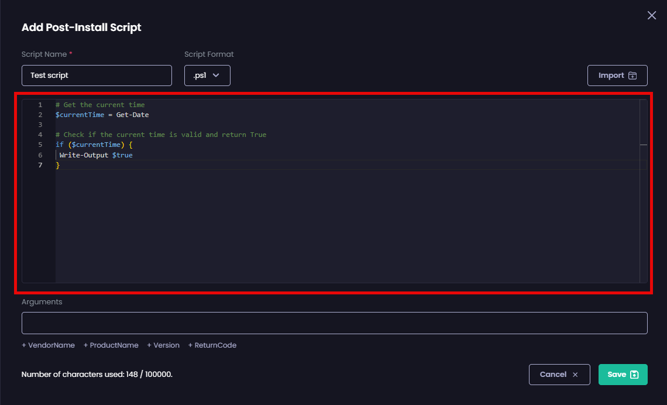Save the post-install script

tap(623, 374)
